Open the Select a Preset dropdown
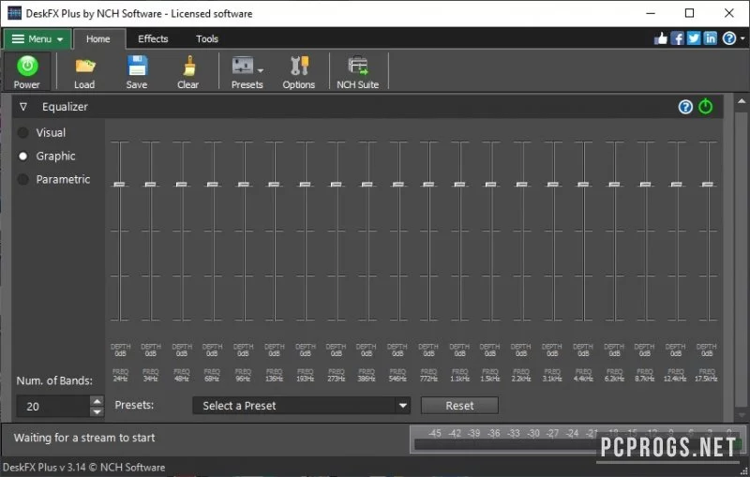This screenshot has width=750, height=477. click(x=301, y=405)
